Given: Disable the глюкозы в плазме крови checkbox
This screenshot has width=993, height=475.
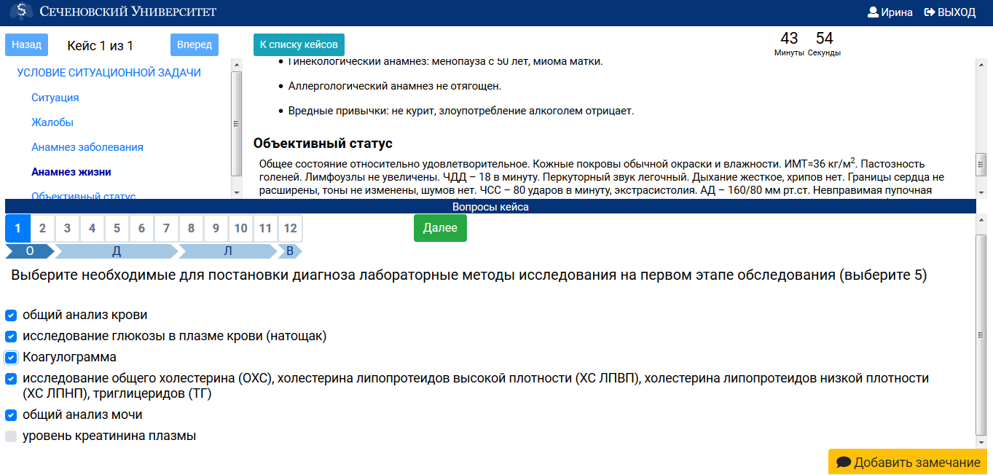Looking at the screenshot, I should [x=11, y=337].
